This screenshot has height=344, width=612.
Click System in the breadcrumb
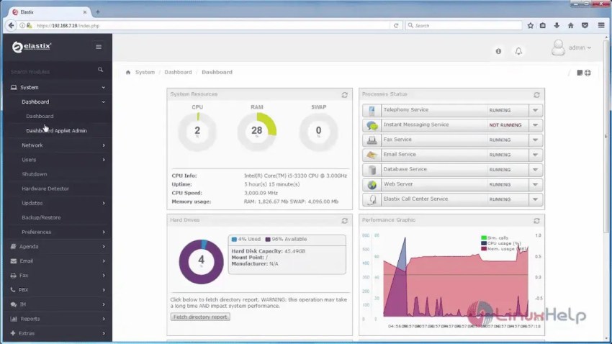[145, 72]
